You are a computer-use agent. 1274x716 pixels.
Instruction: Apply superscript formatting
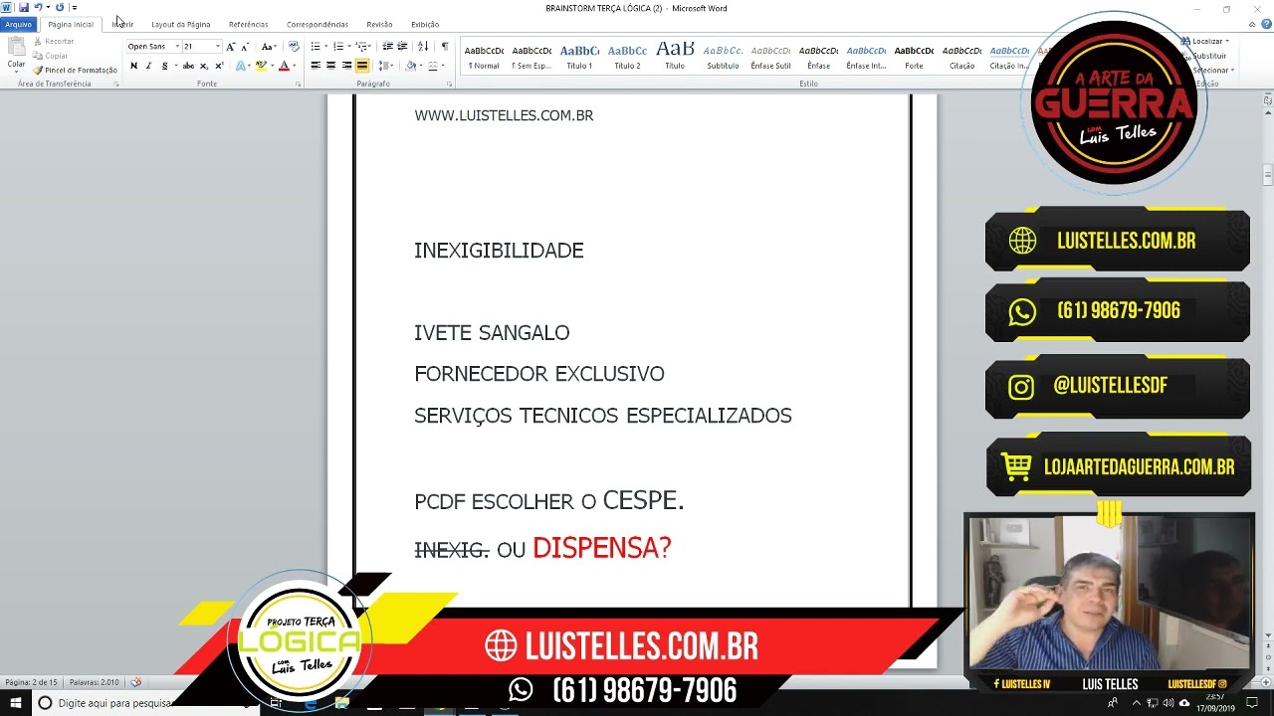pyautogui.click(x=219, y=66)
